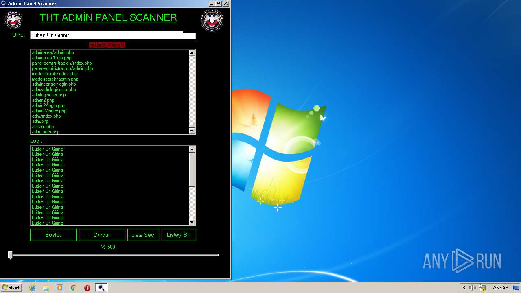Select adminarea/admin.php entry

click(53, 52)
